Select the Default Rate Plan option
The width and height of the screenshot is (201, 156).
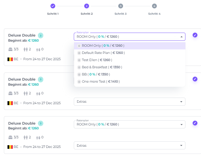click(103, 53)
